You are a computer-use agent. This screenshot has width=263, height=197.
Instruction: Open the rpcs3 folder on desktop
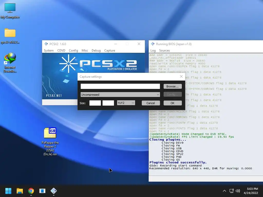coord(10,36)
